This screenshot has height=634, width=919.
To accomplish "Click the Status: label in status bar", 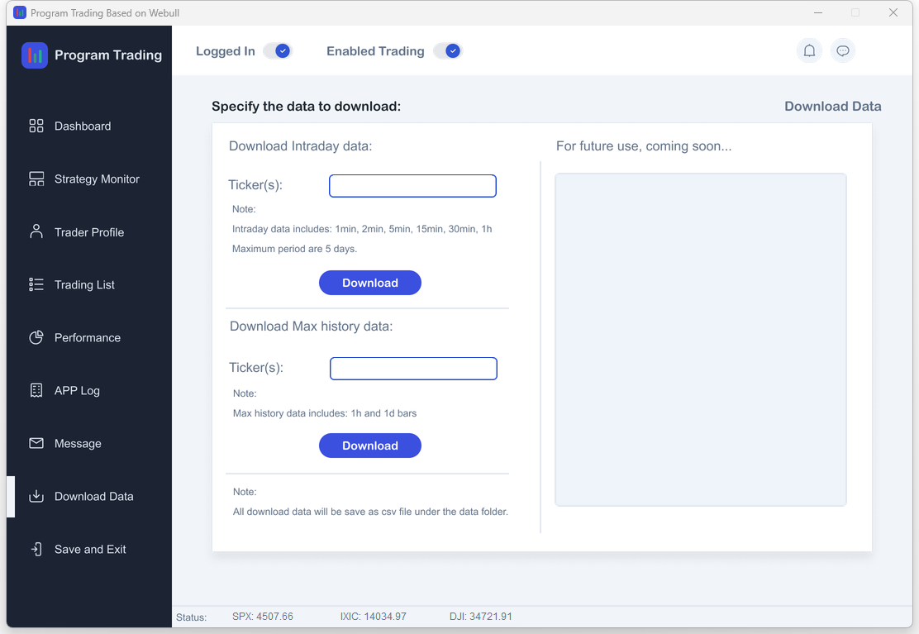I will pos(191,617).
